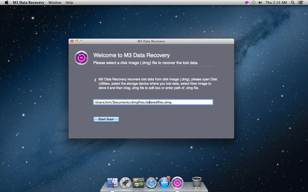Open the Apple menu
The image size is (308, 192).
[7, 3]
